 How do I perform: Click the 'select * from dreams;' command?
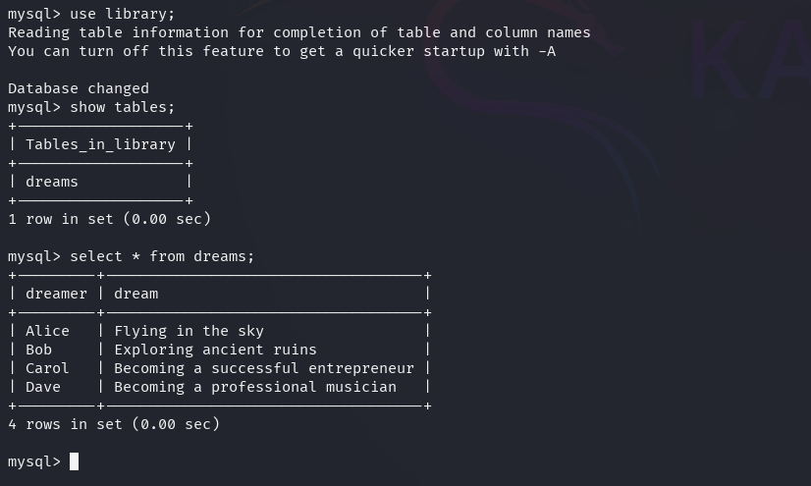(x=162, y=256)
